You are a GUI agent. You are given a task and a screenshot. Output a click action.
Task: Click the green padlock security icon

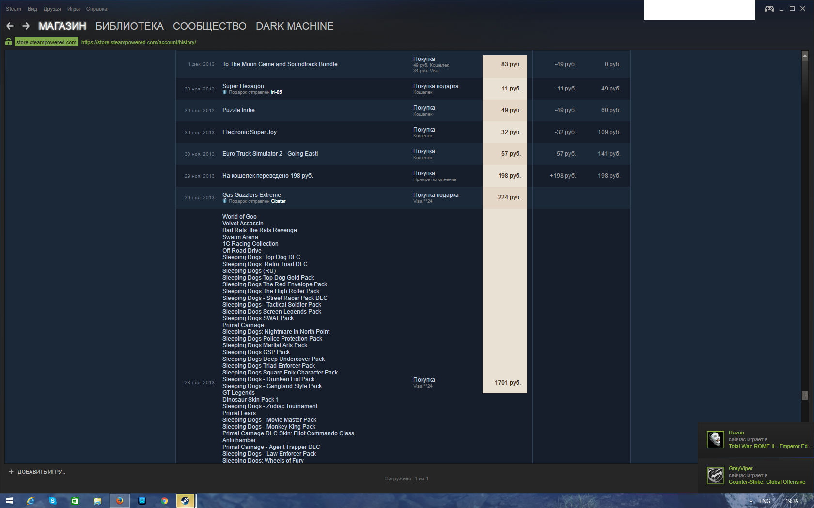tap(9, 42)
